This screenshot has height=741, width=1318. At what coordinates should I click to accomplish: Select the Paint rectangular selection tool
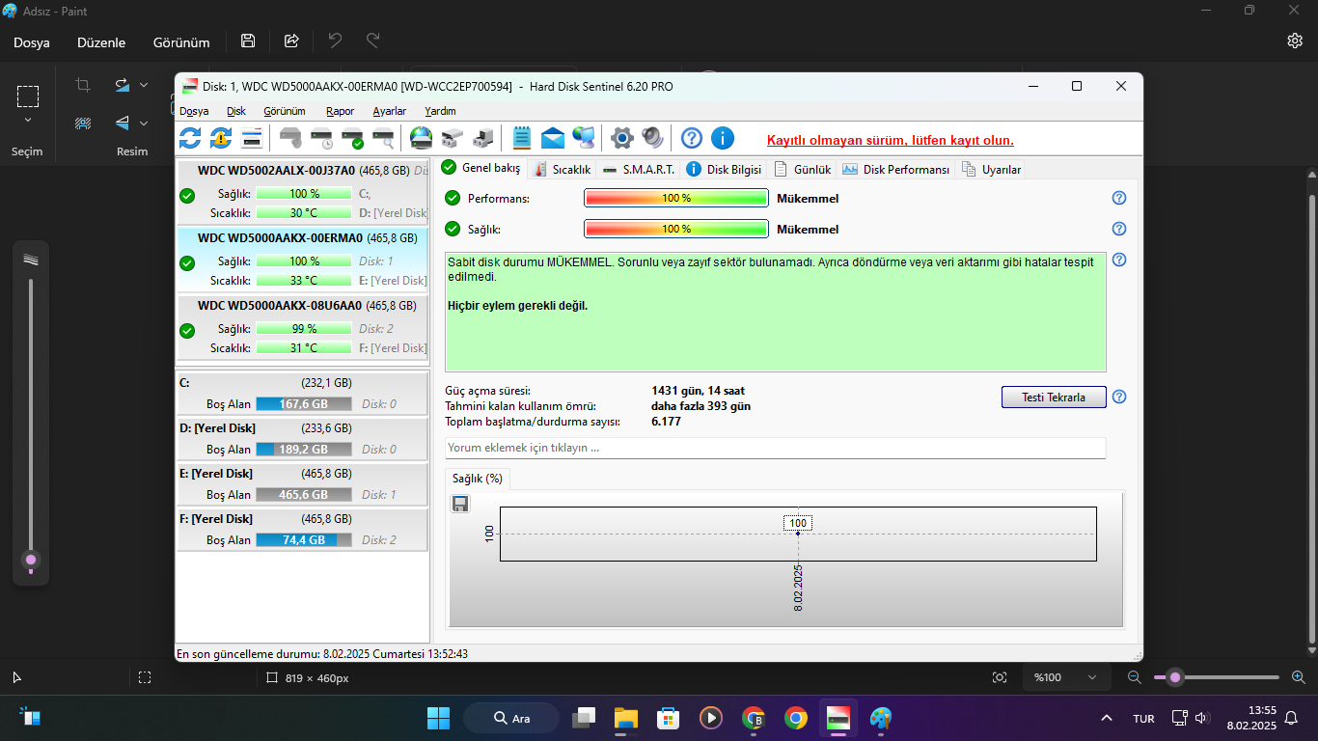[28, 96]
